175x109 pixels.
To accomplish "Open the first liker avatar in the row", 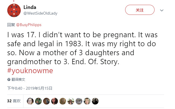I will (30, 101).
